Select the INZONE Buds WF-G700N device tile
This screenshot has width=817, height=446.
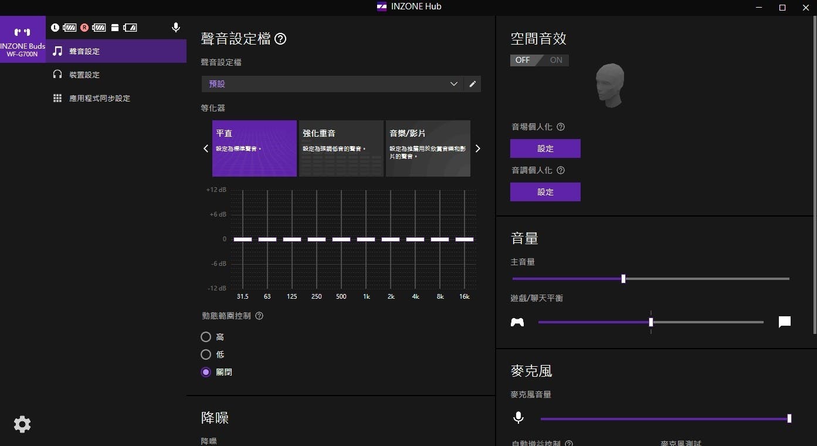(23, 39)
